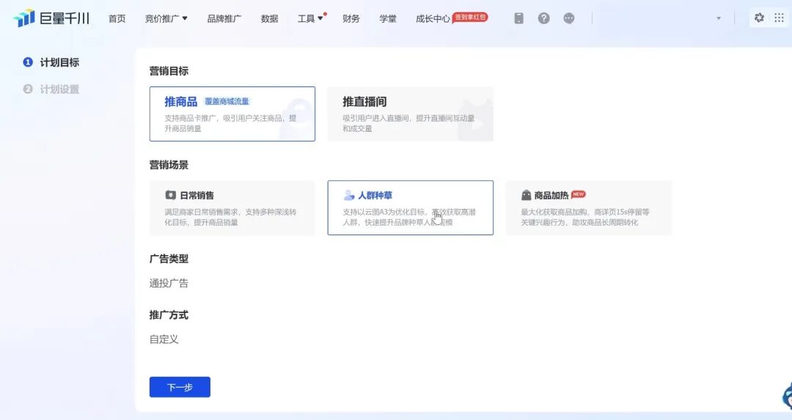Select 推直播间 marketing goal
The width and height of the screenshot is (792, 420).
tap(410, 114)
